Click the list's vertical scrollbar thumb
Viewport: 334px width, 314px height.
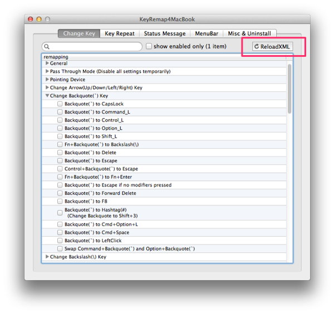coord(289,89)
